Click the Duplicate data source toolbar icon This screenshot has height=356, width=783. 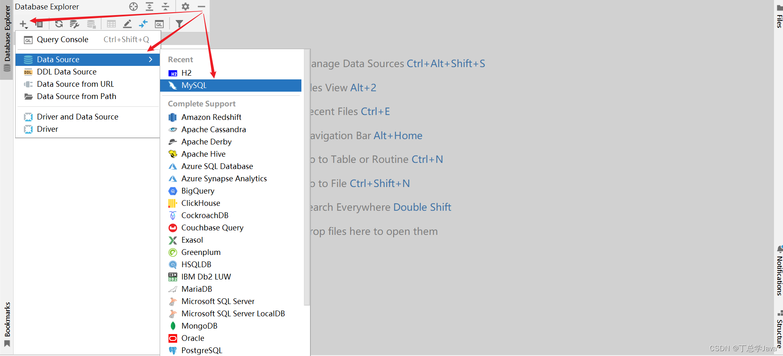pyautogui.click(x=39, y=24)
